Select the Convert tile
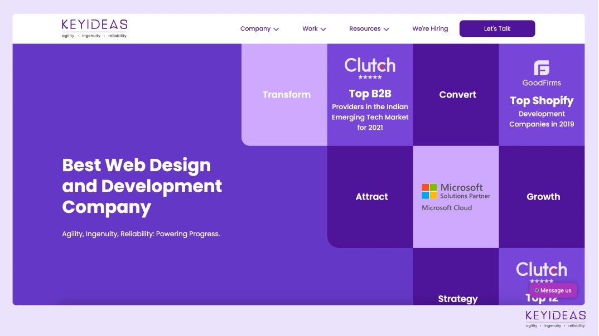The width and height of the screenshot is (599, 336). pos(456,95)
